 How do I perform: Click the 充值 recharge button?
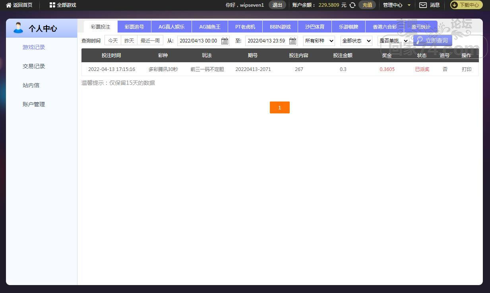point(367,5)
